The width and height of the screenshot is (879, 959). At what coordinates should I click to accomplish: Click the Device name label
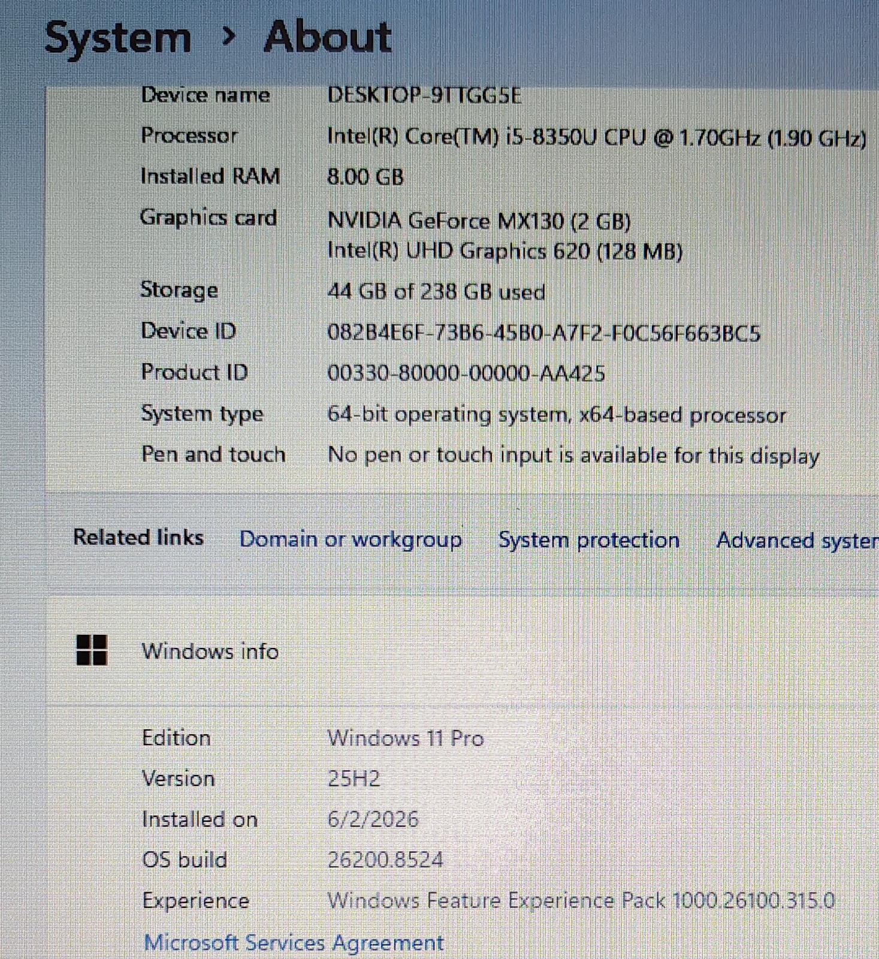206,95
